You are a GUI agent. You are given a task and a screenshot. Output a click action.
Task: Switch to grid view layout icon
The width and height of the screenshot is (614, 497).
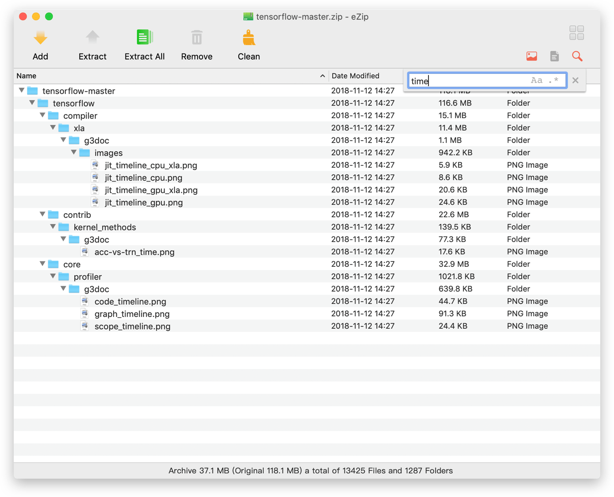click(576, 33)
